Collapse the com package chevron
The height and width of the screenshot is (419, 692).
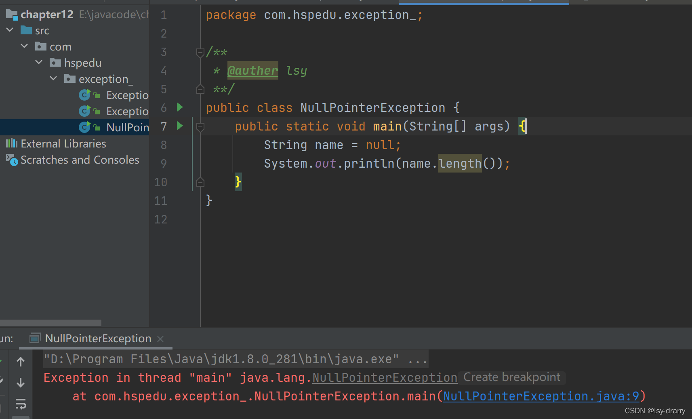pos(24,46)
